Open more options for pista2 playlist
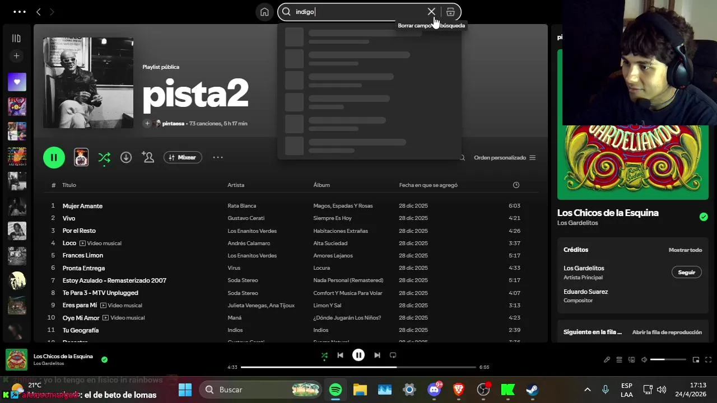 tap(218, 157)
